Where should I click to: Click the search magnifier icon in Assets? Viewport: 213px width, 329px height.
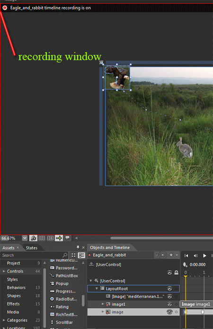click(65, 255)
